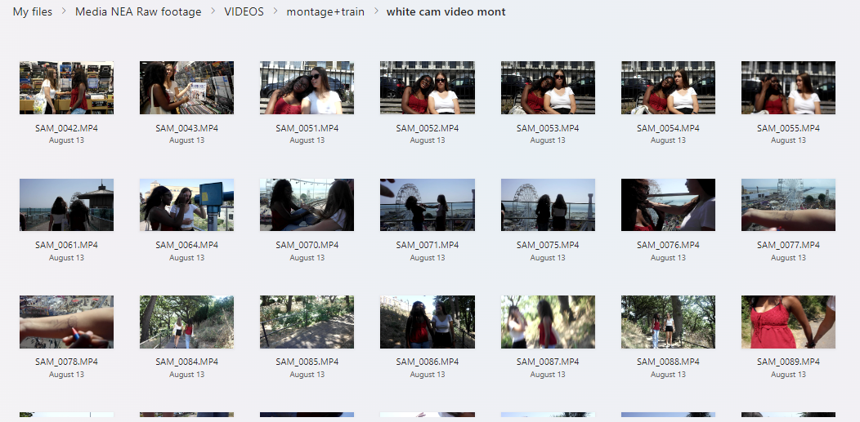Select SAM_0085.MP4 thumbnail
Viewport: 860px width, 422px height.
307,322
